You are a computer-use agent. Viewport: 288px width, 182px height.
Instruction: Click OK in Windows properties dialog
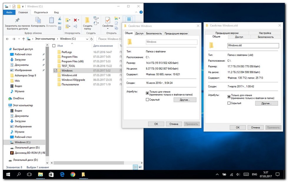click(x=156, y=124)
